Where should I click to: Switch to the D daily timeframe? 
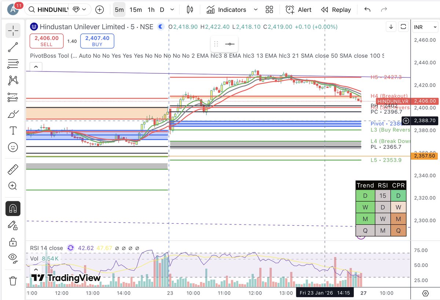click(162, 10)
